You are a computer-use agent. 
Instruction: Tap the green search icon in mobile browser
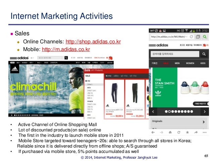pos(205,37)
